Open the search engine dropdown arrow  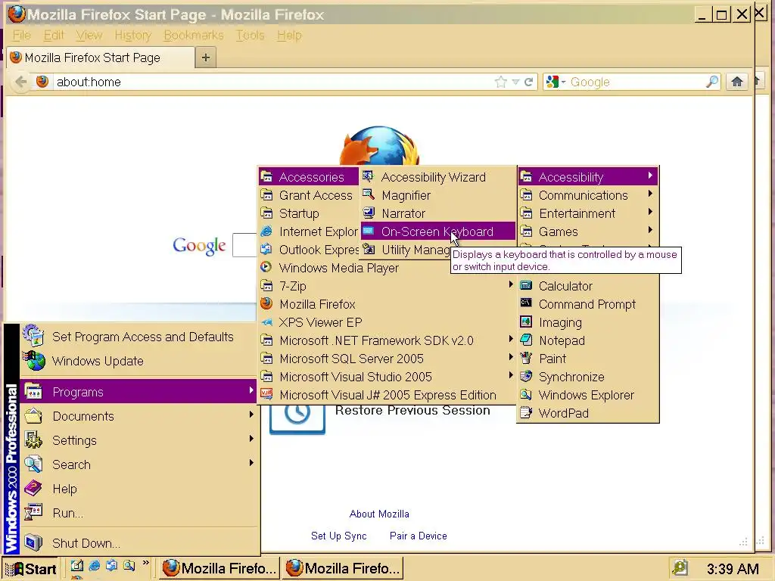563,82
